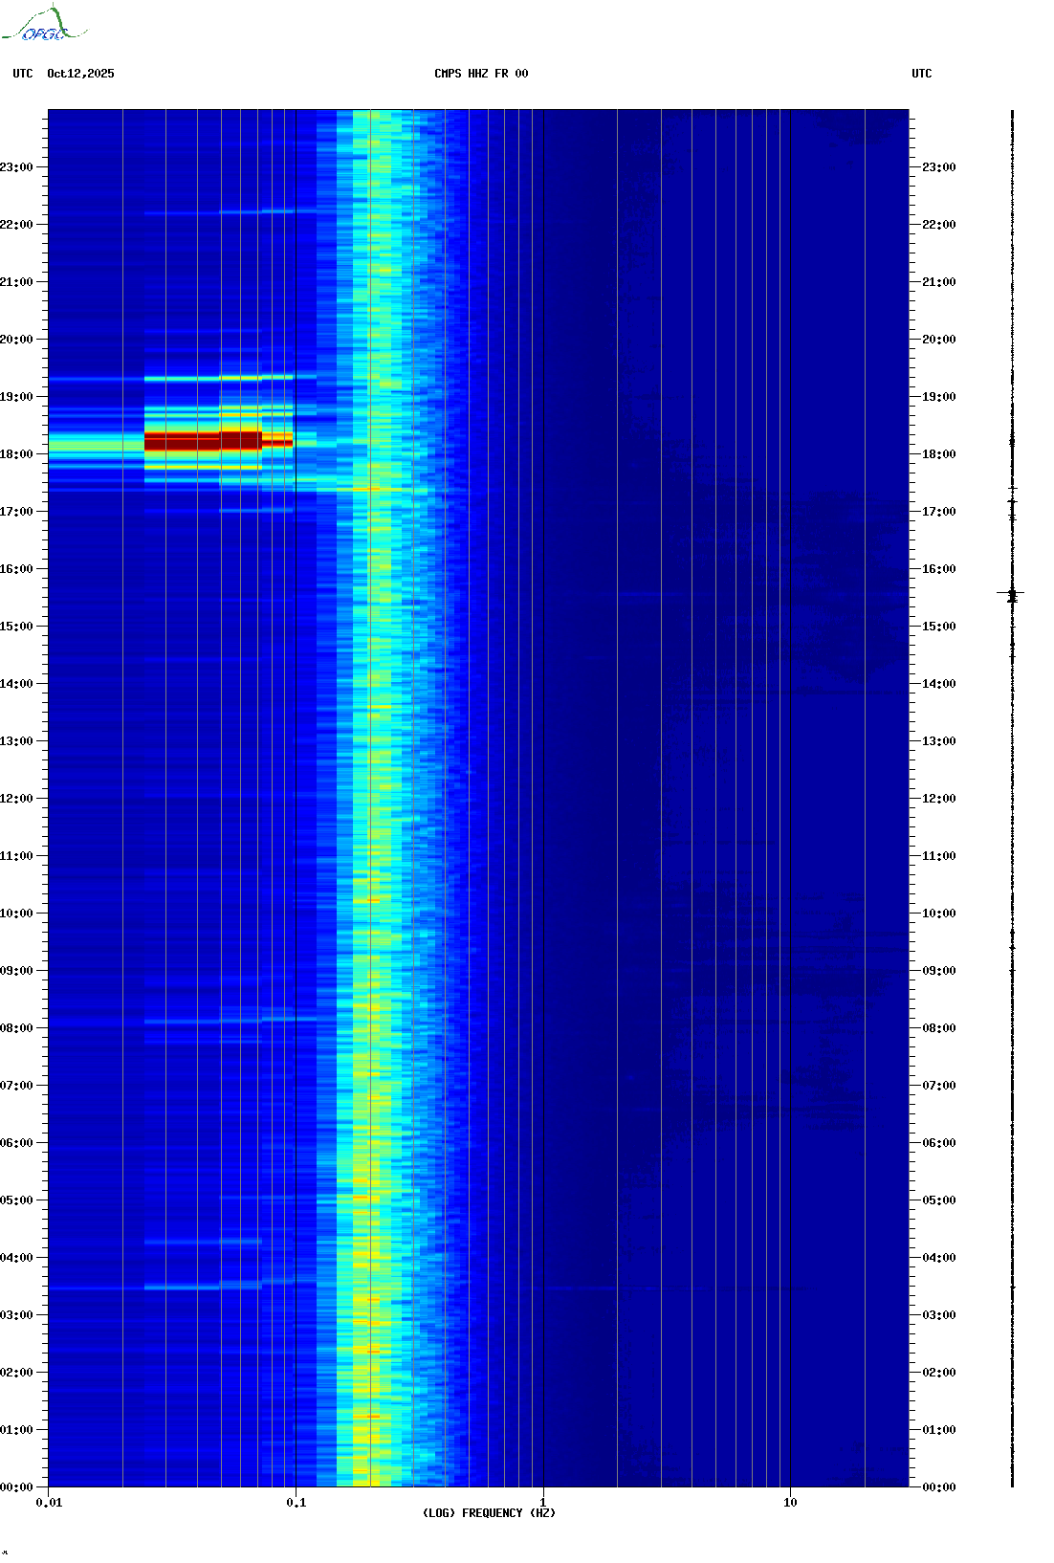Click the 10 Hz frequency axis label
Image resolution: width=1054 pixels, height=1563 pixels.
(x=790, y=1503)
